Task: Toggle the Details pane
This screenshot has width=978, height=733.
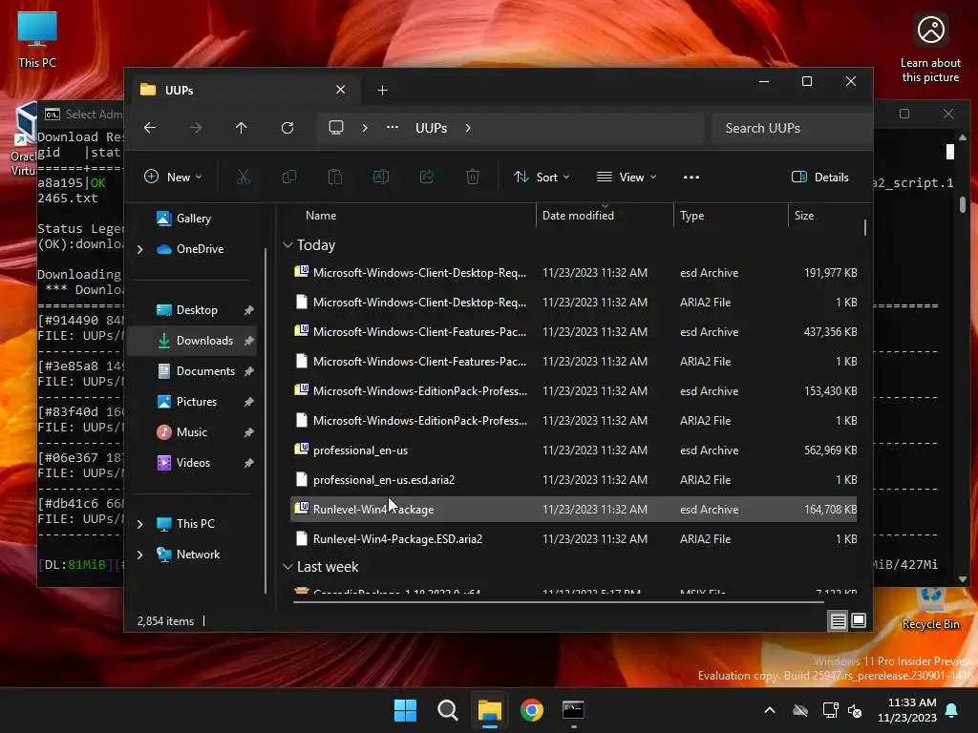Action: coord(820,177)
